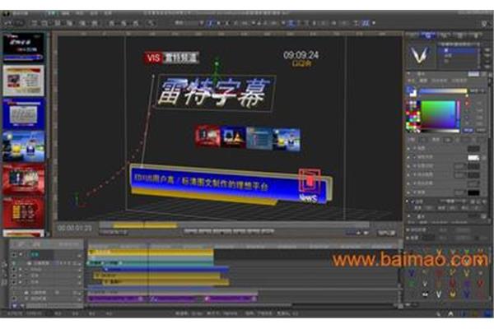Select the blue framed template with gray panel
The height and width of the screenshot is (329, 494).
coord(23,114)
